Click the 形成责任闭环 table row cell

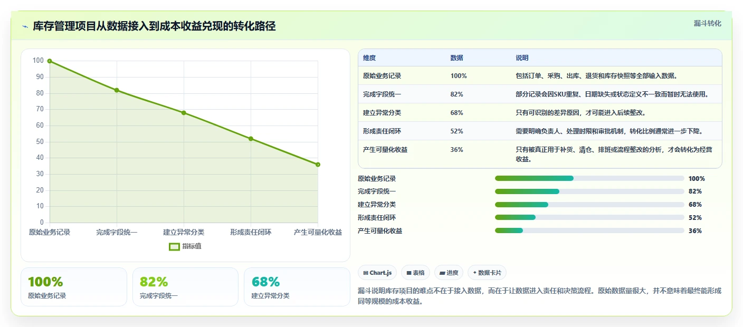[382, 131]
